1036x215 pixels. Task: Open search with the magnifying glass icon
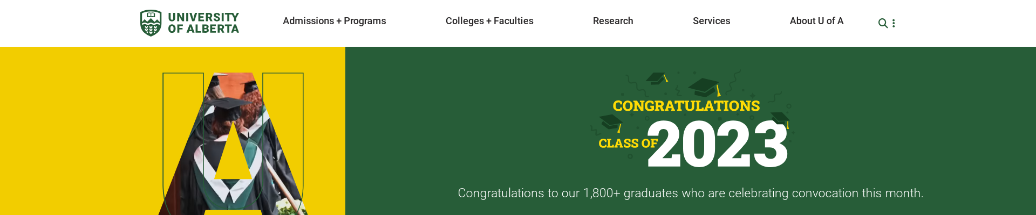pyautogui.click(x=883, y=23)
